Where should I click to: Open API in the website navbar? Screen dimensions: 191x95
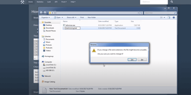pos(56,2)
